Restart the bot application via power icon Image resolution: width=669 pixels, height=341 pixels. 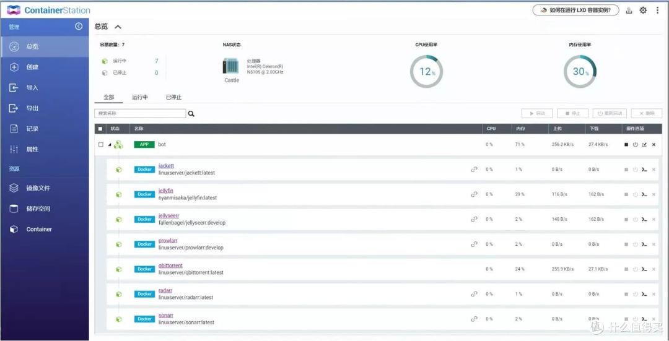636,144
